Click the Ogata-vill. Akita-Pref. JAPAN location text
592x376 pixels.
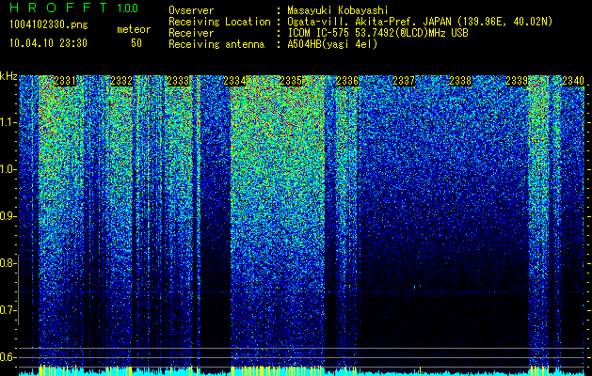(x=418, y=22)
